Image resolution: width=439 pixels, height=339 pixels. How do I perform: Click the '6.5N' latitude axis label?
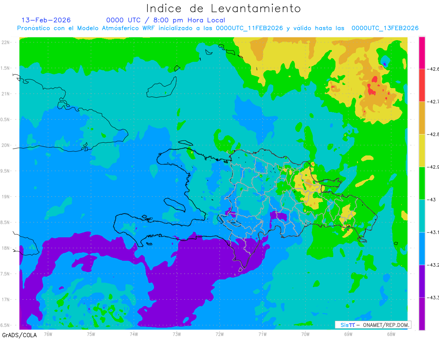tap(5, 325)
